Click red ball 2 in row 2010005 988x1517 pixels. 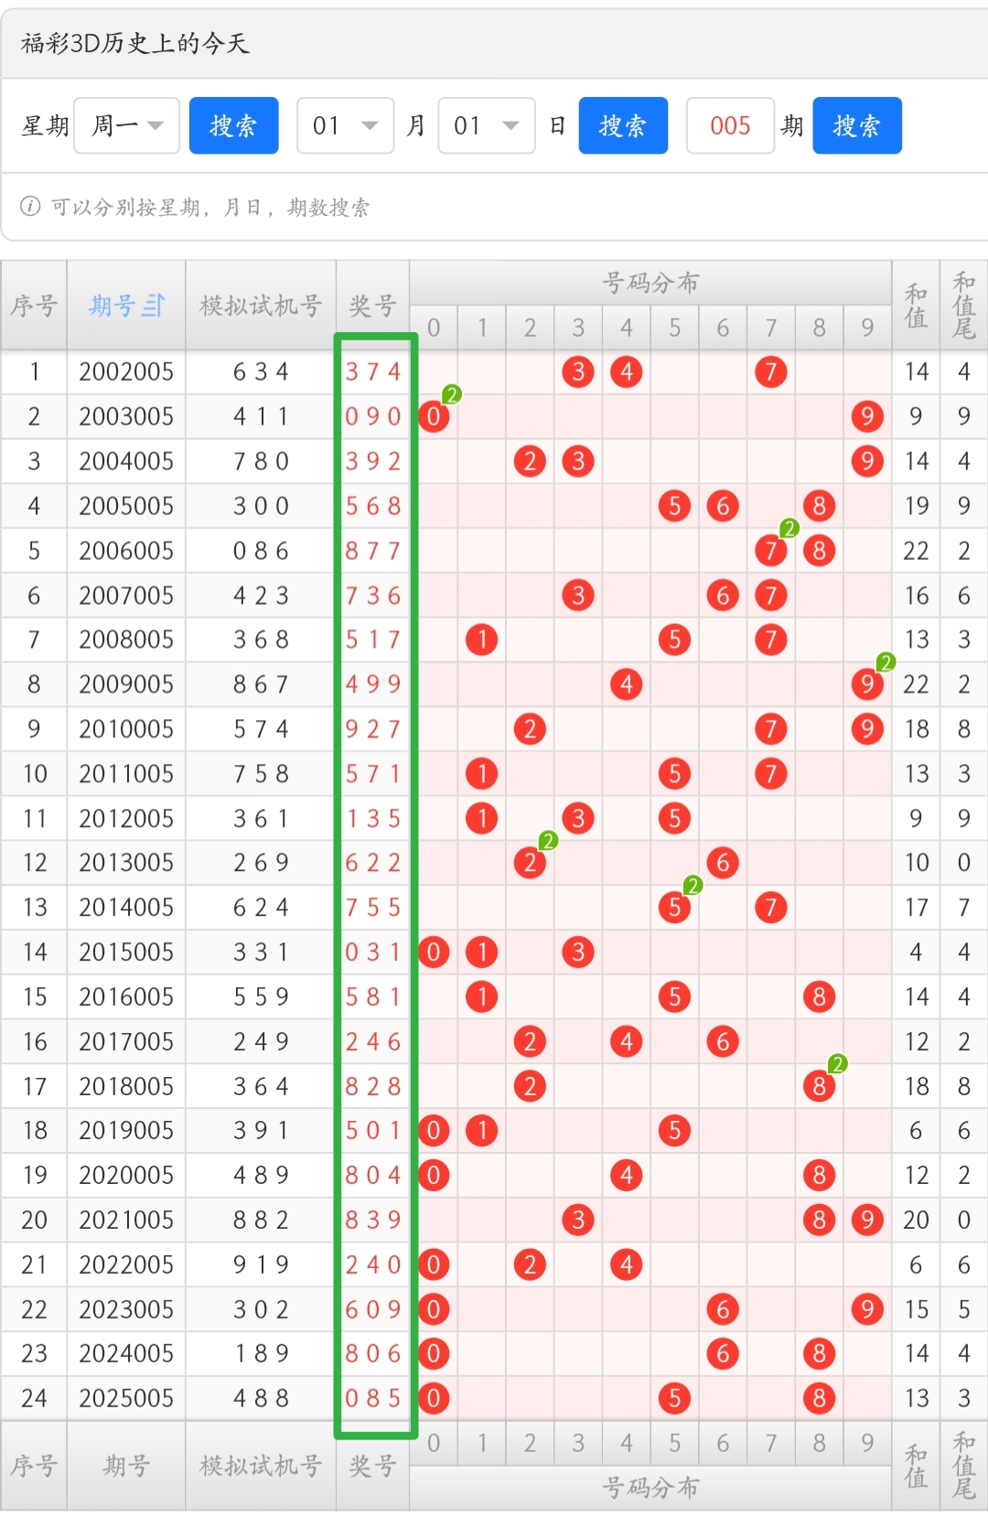(x=530, y=729)
